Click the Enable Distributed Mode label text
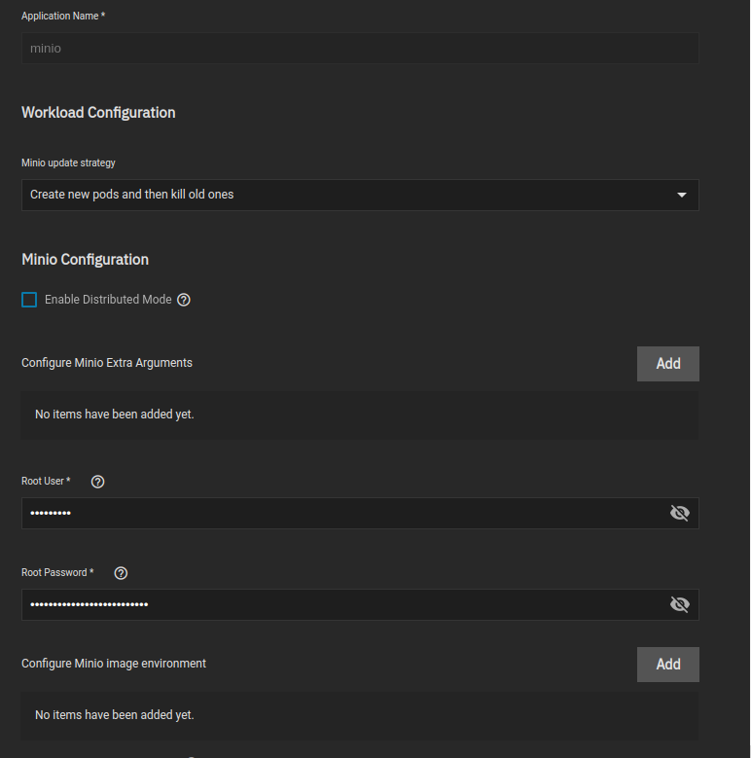This screenshot has height=758, width=751. coord(108,300)
